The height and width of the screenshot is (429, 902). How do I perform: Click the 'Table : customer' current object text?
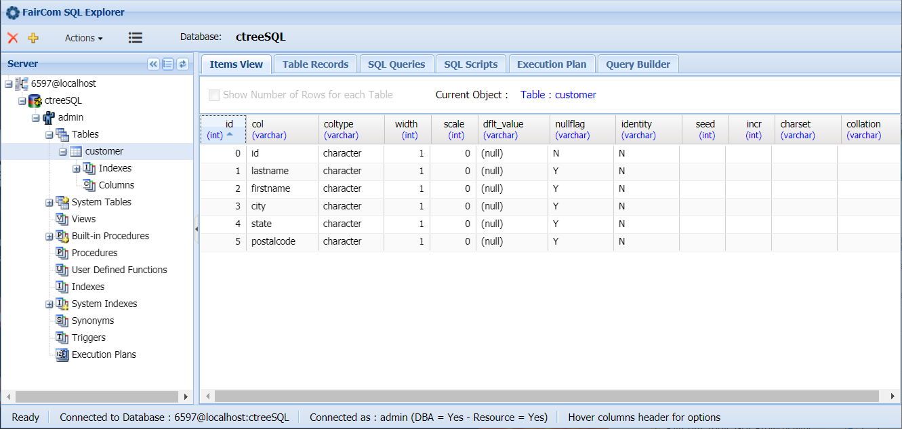pos(558,95)
